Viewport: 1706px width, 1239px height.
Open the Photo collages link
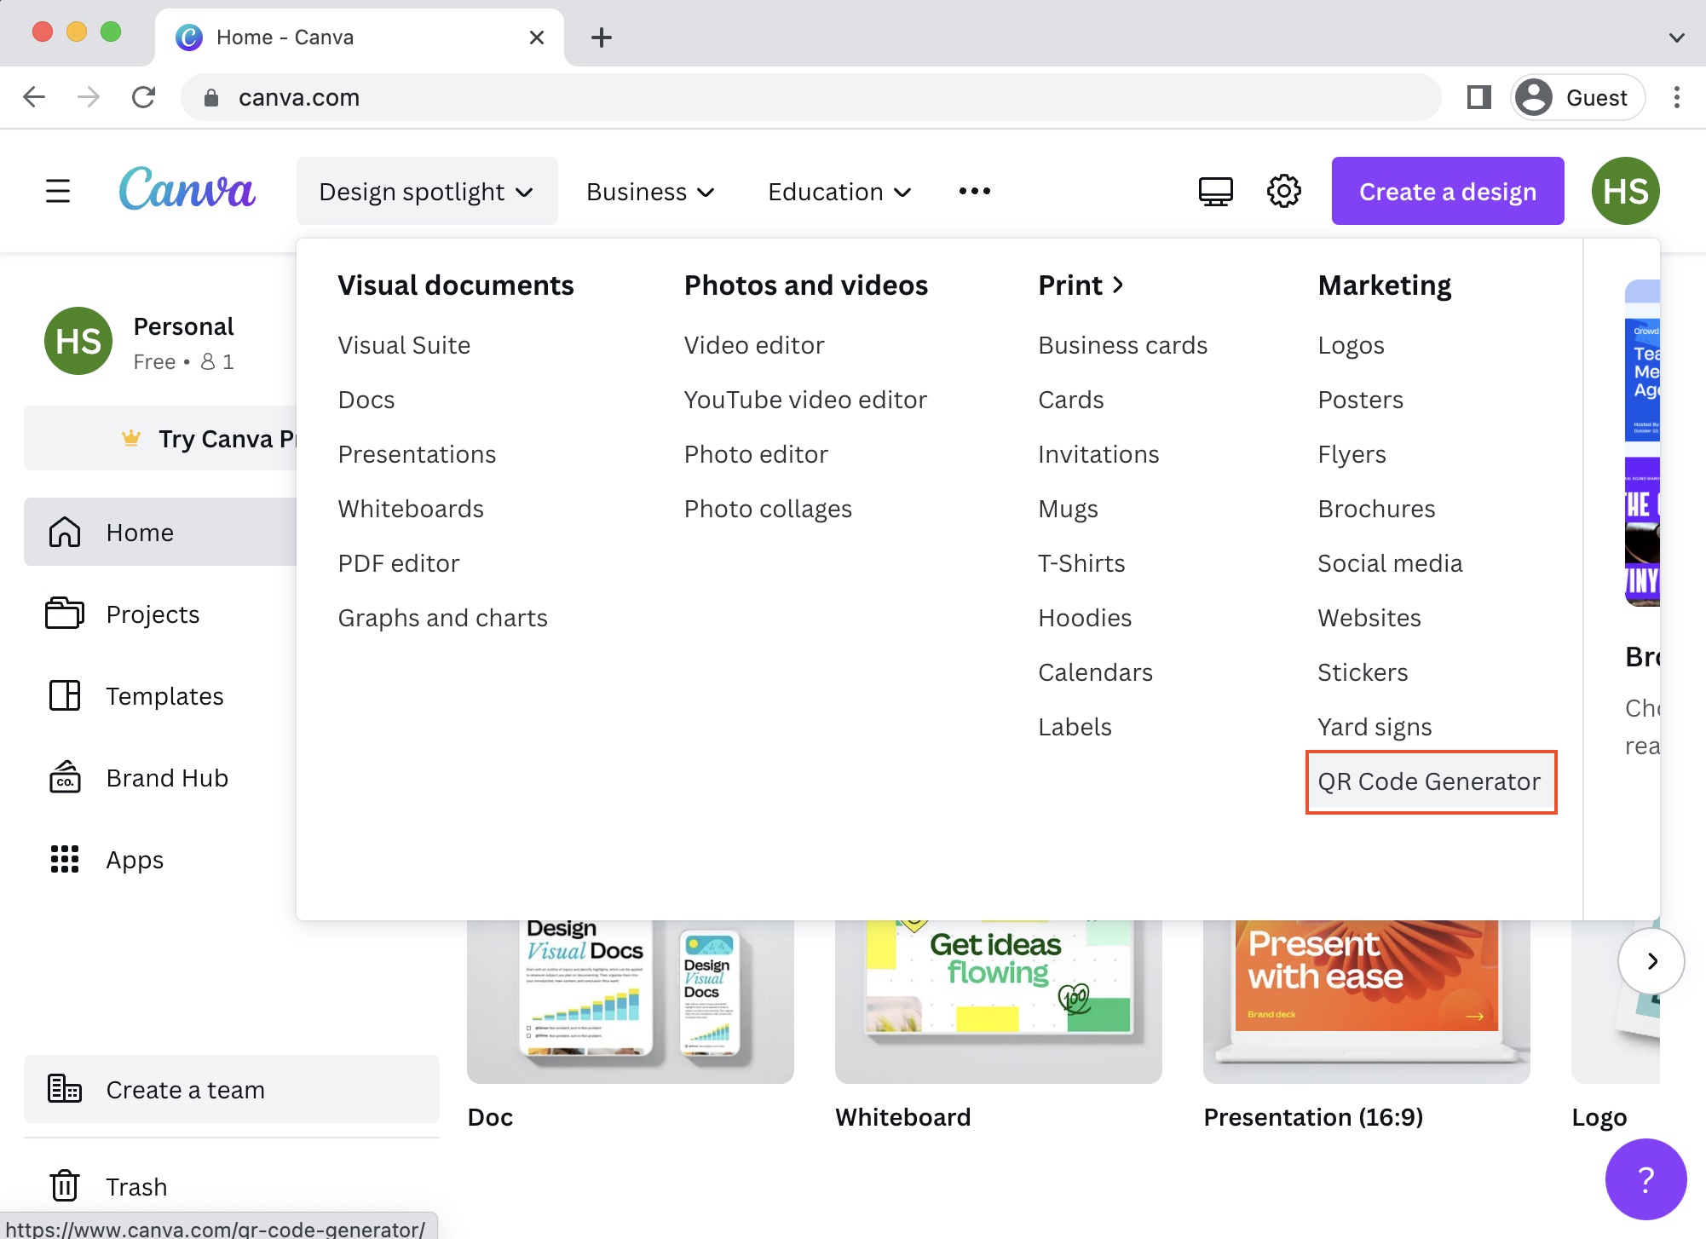click(768, 509)
